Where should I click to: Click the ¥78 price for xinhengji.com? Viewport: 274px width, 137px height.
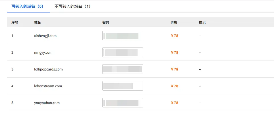click(x=175, y=36)
